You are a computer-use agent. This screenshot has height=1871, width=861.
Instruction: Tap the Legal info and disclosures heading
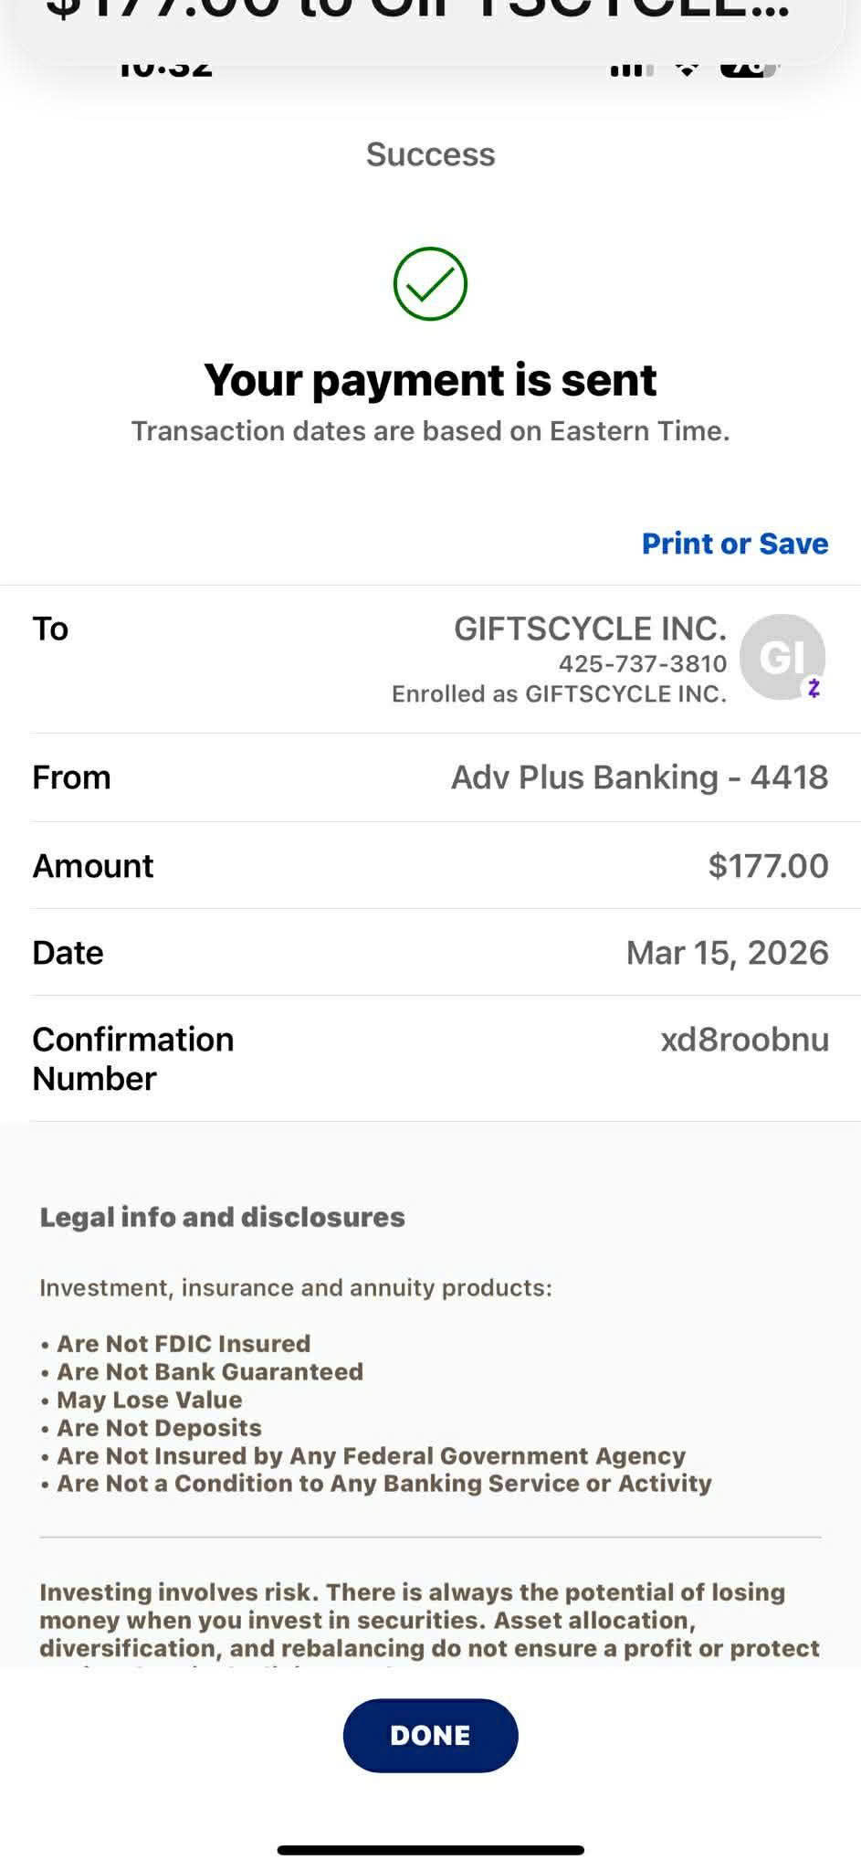point(222,1217)
